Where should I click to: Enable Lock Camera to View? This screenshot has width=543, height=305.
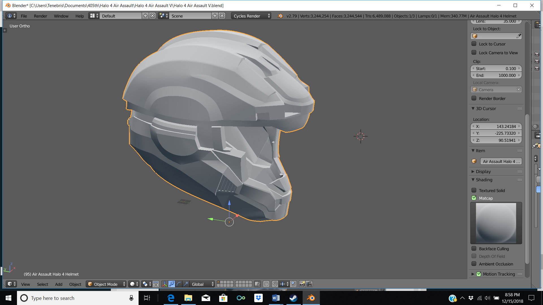474,53
